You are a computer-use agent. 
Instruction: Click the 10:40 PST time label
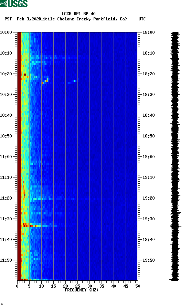tap(6, 115)
